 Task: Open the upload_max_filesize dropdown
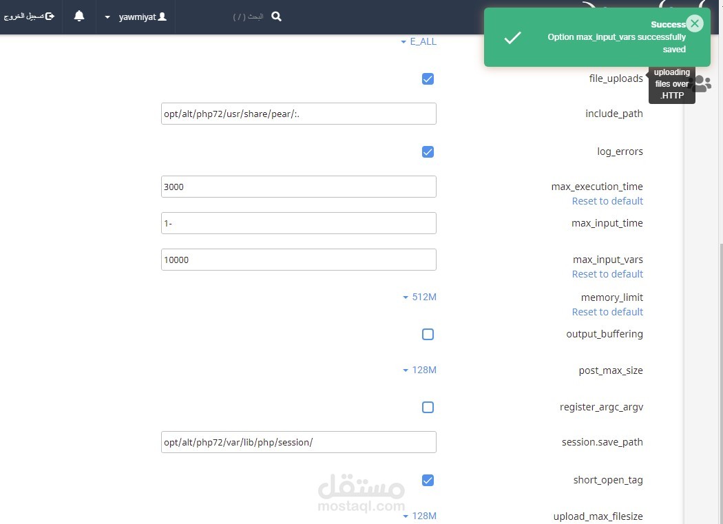click(419, 515)
